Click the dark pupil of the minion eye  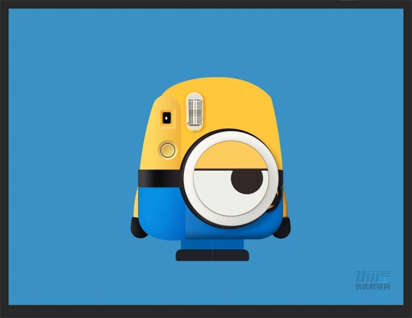point(247,182)
